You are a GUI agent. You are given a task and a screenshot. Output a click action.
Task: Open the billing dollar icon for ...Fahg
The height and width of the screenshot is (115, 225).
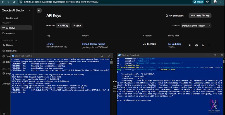197,45
